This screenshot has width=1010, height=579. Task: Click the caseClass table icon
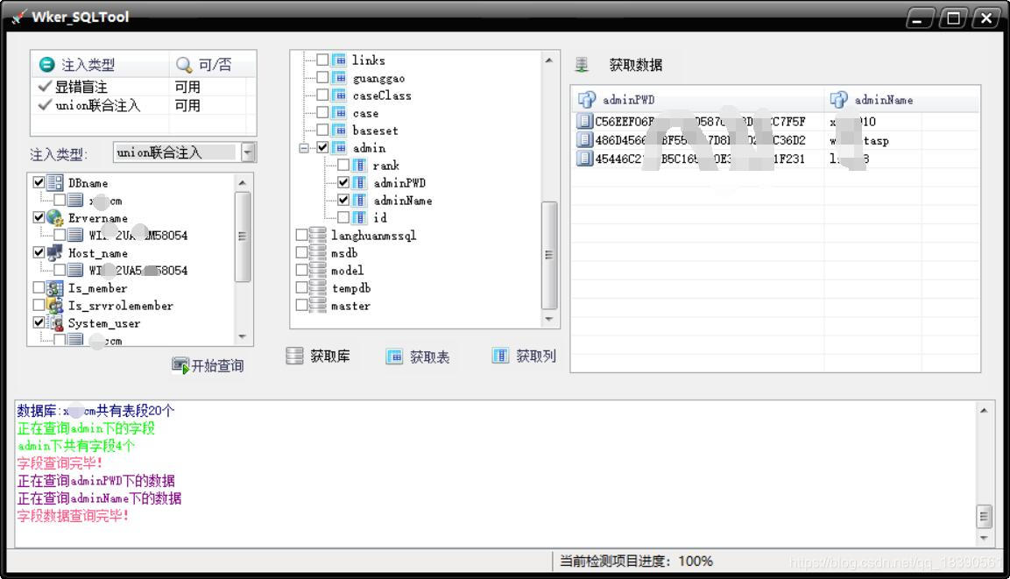click(340, 95)
